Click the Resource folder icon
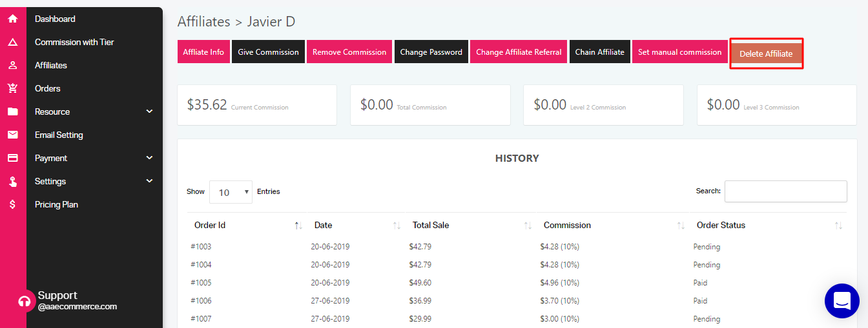The height and width of the screenshot is (328, 868). tap(12, 111)
